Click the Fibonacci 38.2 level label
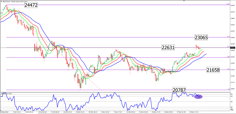Image resolution: width=236 pixels, height=114 pixels. click(228, 57)
